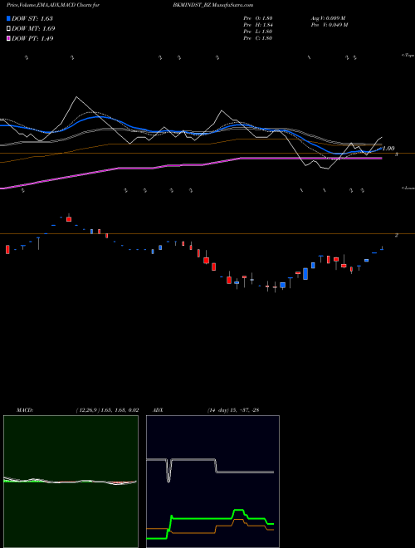Click the 'BKMINDST_BZ MunafaSutra.com' heading
Image resolution: width=415 pixels, height=548 pixels.
[212, 5]
